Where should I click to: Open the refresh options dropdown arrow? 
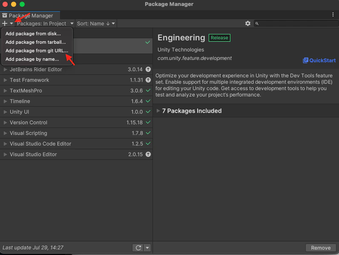[147, 248]
